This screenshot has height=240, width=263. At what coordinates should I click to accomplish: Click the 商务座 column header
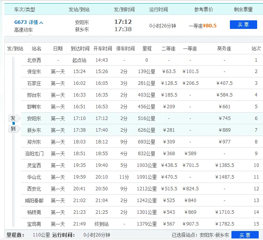pyautogui.click(x=224, y=48)
